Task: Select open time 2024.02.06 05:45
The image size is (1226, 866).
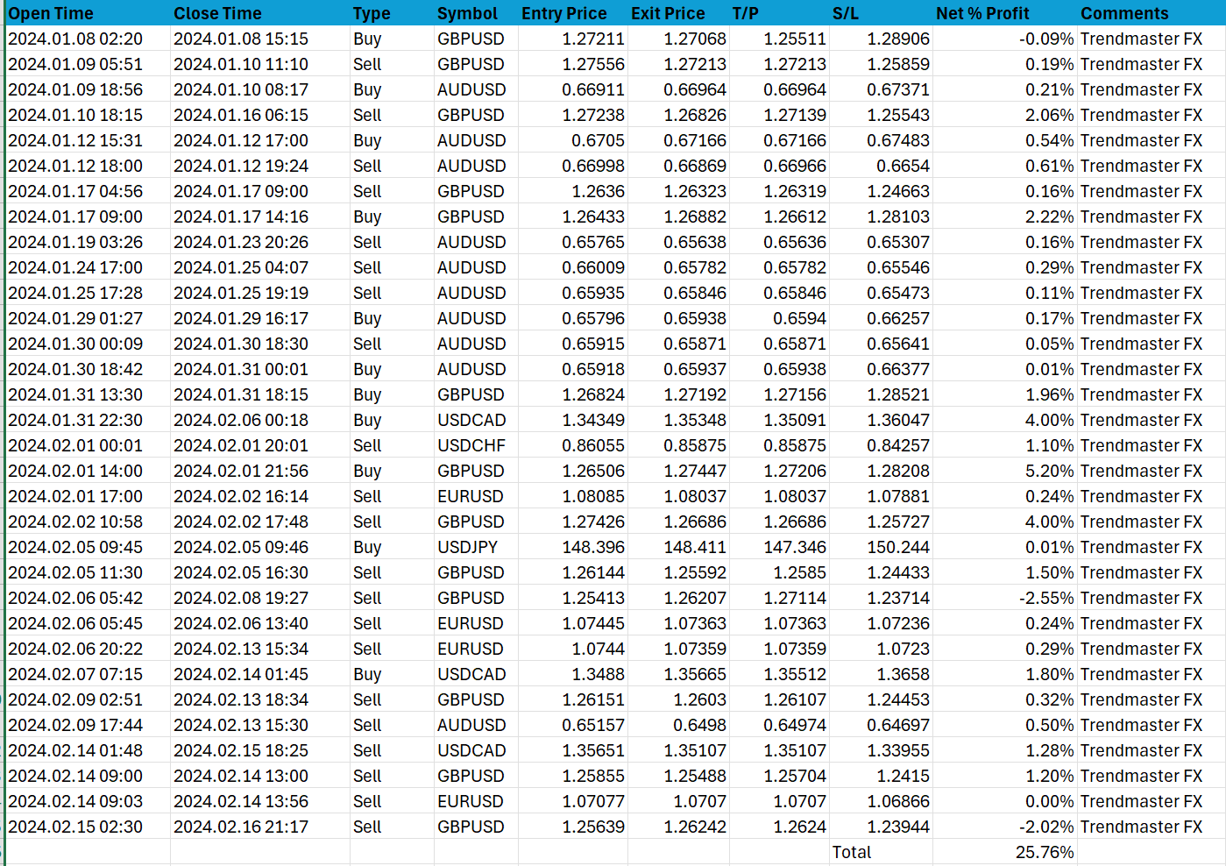Action: point(88,623)
